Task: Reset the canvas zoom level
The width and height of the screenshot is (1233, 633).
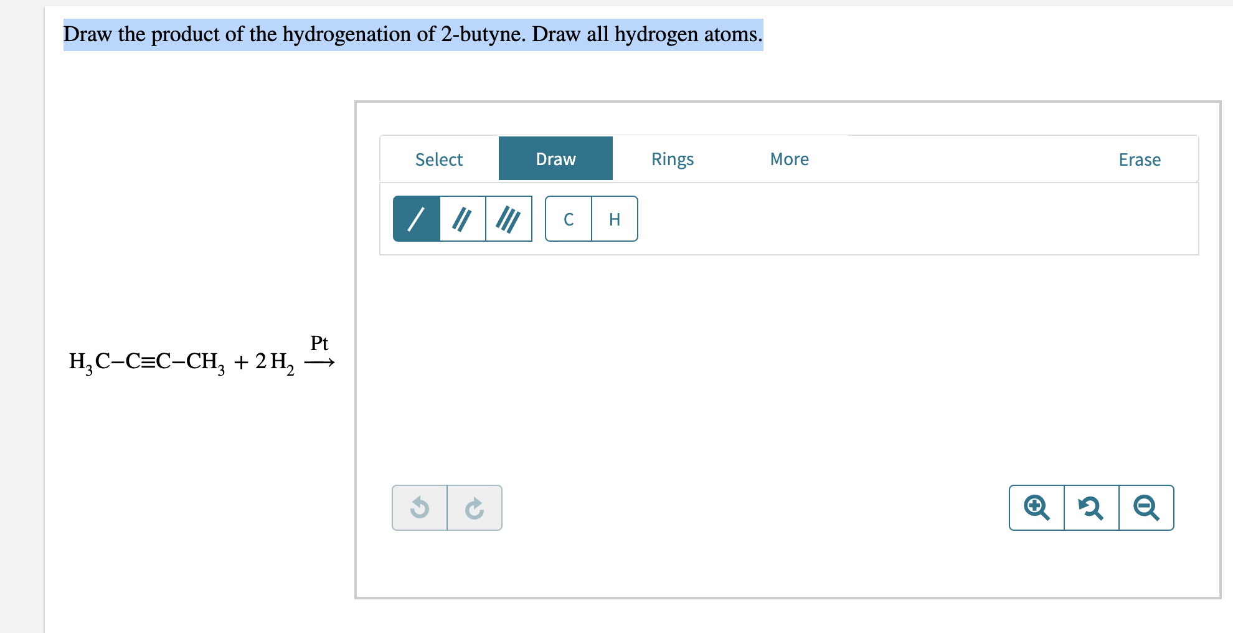Action: coord(1092,508)
